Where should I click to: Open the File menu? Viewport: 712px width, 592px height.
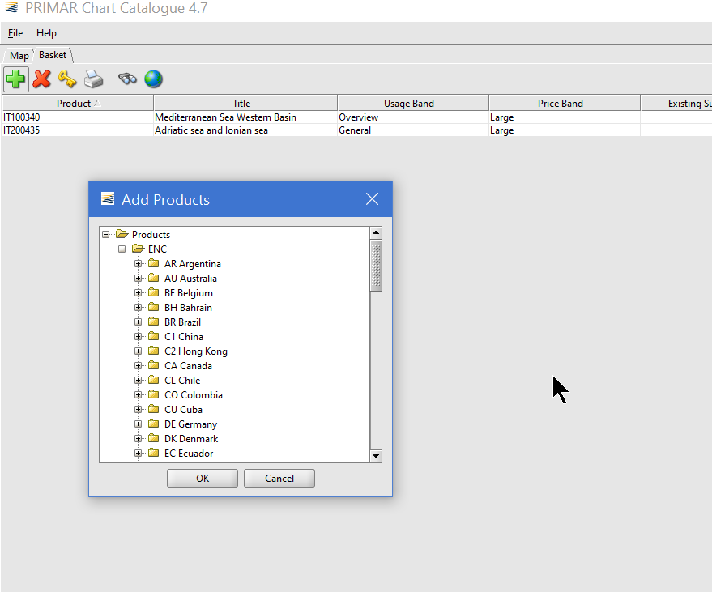point(15,33)
